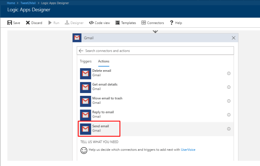Viewport: 260px width, 166px height.
Task: Click the Templates grid icon
Action: pos(117,23)
